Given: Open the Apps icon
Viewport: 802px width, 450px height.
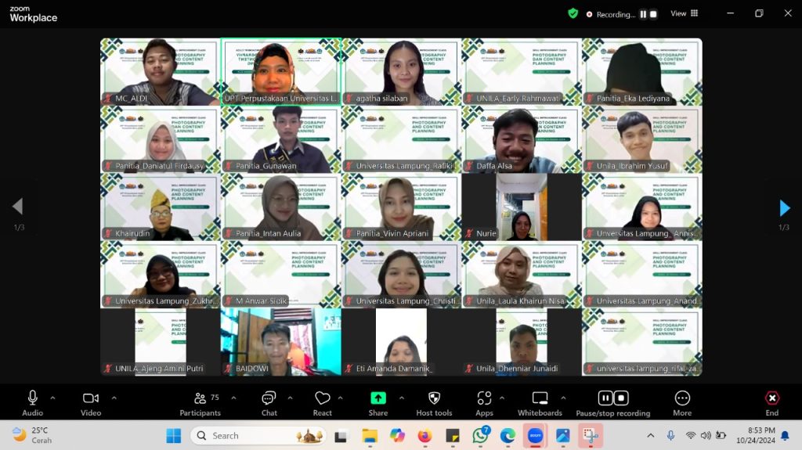Looking at the screenshot, I should [x=484, y=398].
